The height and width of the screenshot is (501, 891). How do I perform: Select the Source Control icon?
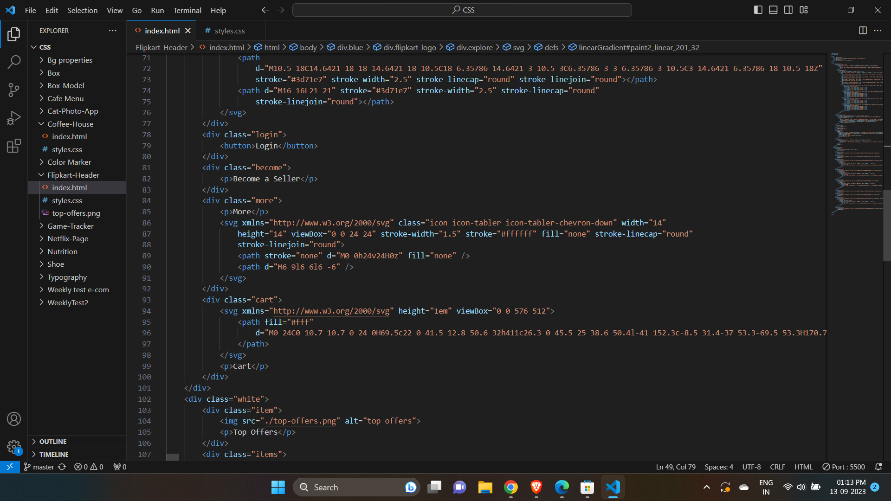pyautogui.click(x=14, y=90)
